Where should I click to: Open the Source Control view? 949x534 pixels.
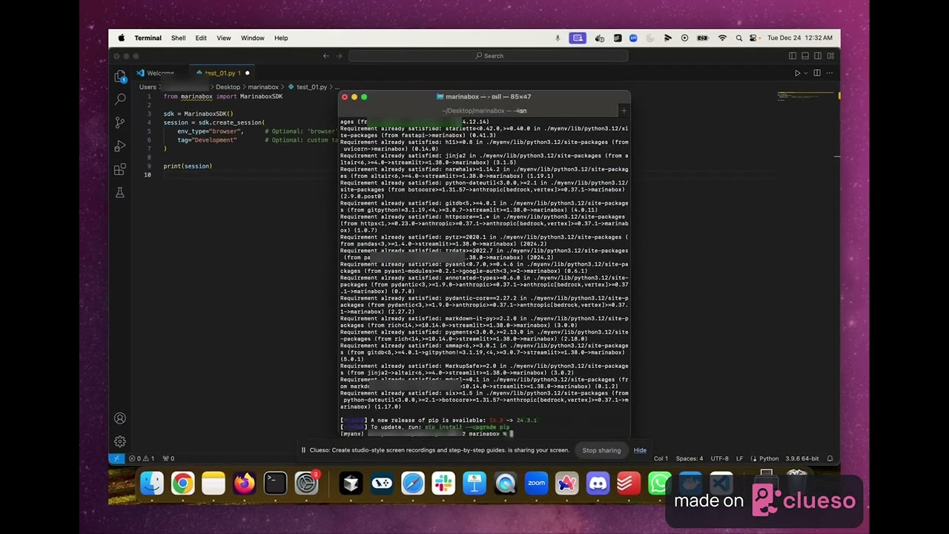120,122
